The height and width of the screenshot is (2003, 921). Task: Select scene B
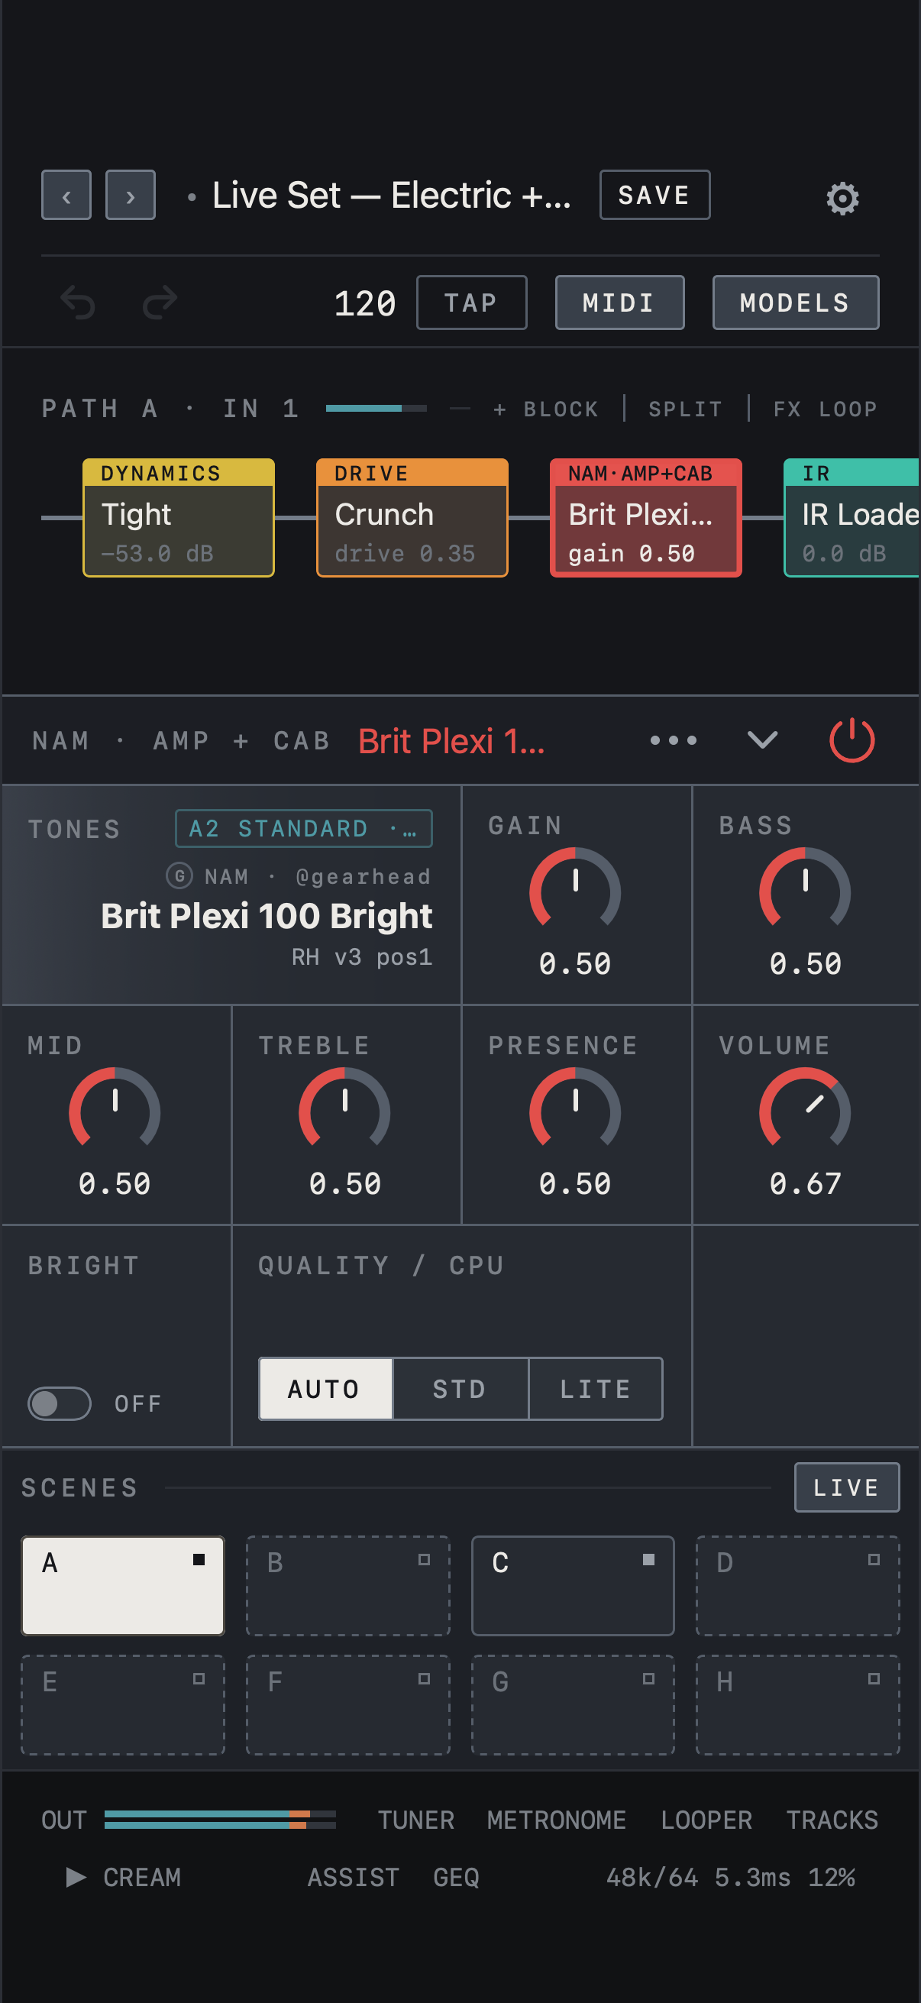point(348,1585)
